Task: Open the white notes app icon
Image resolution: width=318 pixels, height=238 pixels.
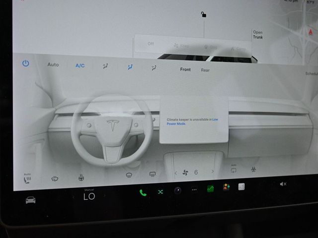Action: (241, 186)
